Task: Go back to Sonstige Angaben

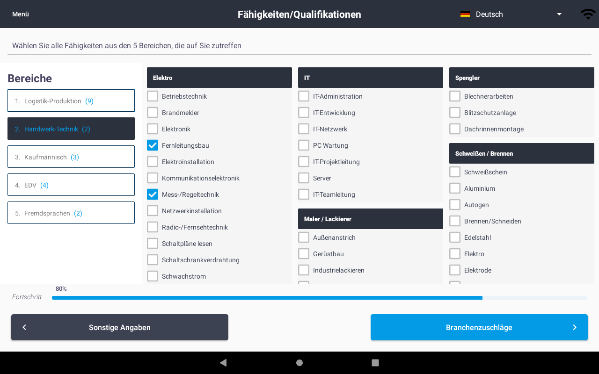Action: (120, 327)
